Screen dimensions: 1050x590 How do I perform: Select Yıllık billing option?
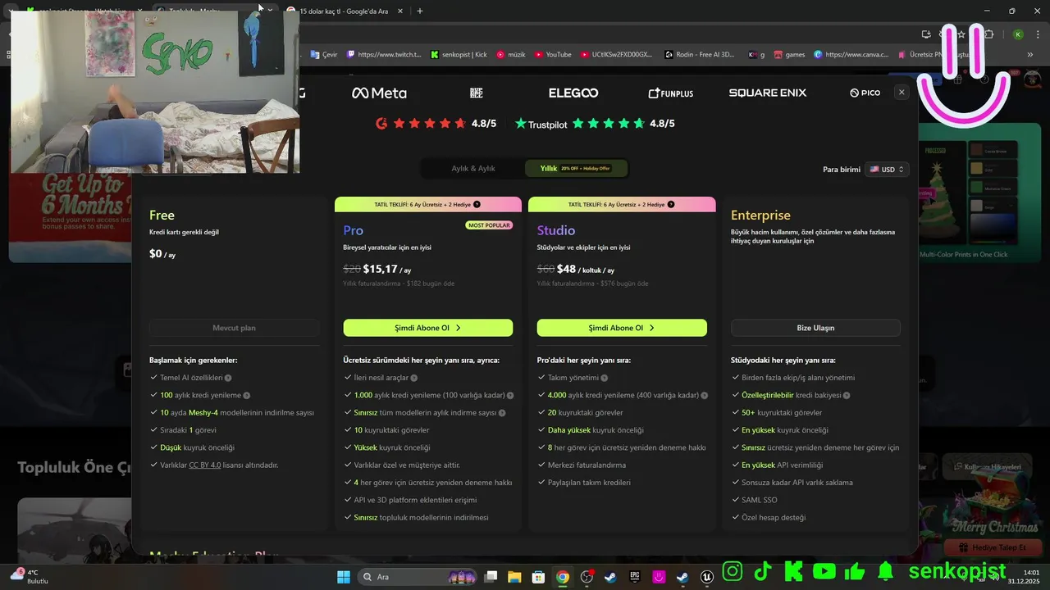click(576, 169)
